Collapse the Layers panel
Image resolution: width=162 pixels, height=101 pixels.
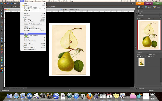click(x=137, y=52)
